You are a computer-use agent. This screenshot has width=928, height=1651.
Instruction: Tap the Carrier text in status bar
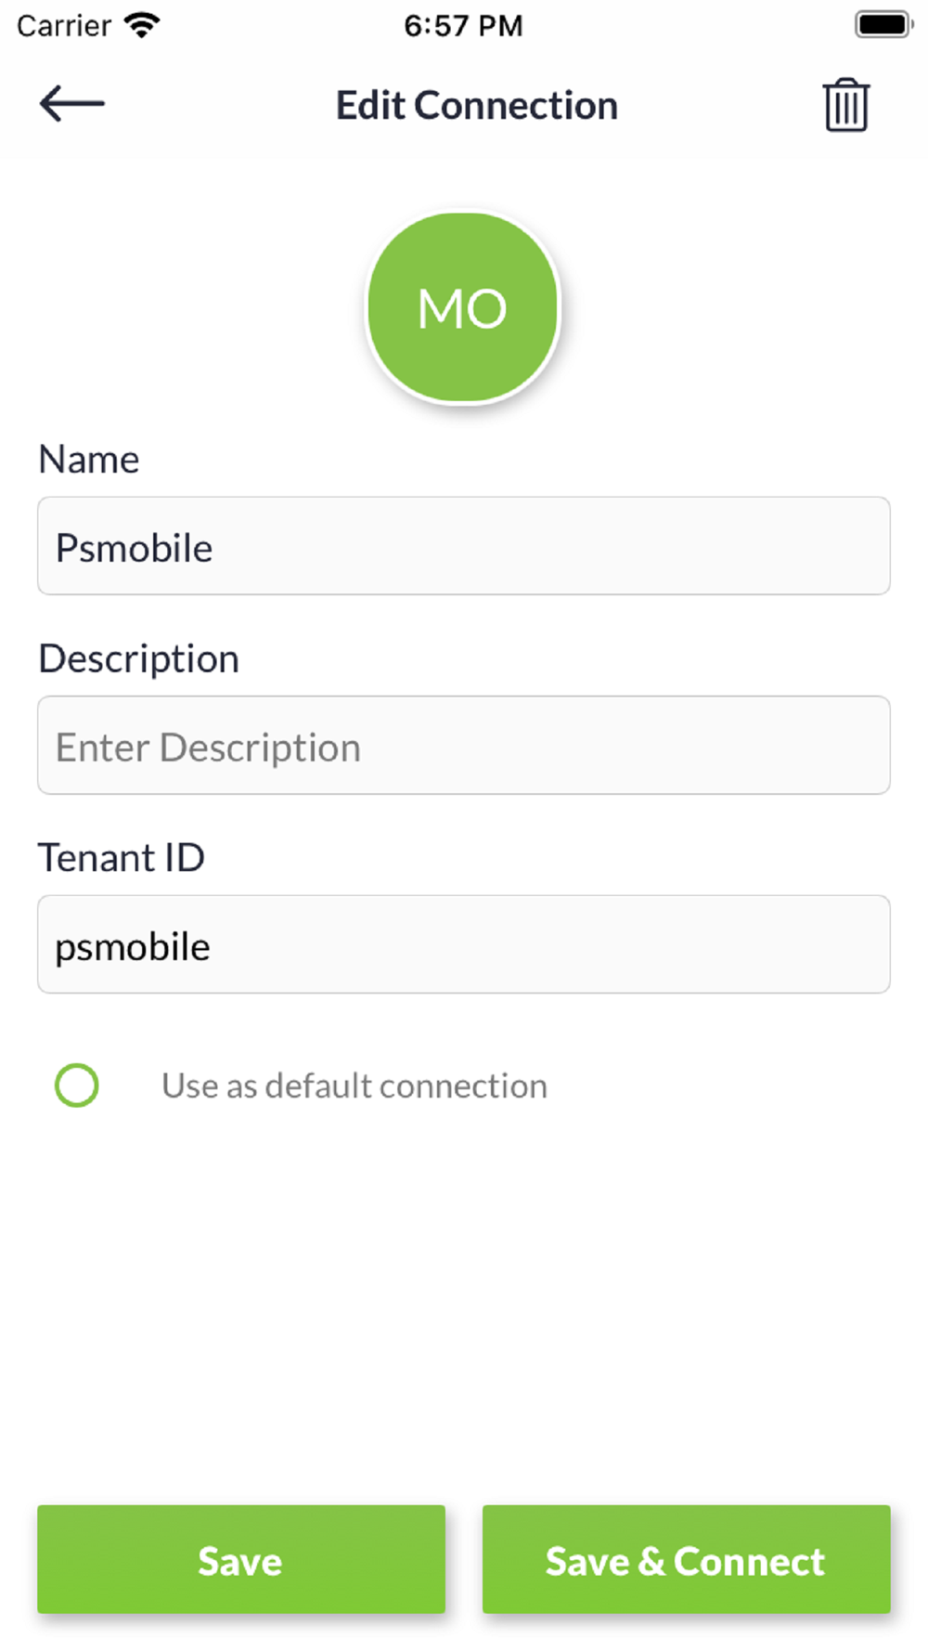(64, 25)
